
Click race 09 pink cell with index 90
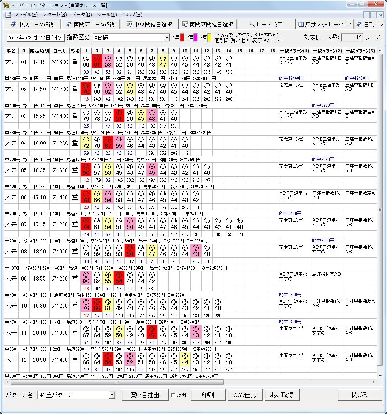(x=86, y=278)
